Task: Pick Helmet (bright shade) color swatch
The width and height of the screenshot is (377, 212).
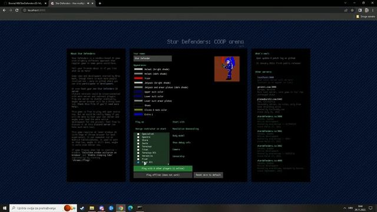Action: coord(138,69)
